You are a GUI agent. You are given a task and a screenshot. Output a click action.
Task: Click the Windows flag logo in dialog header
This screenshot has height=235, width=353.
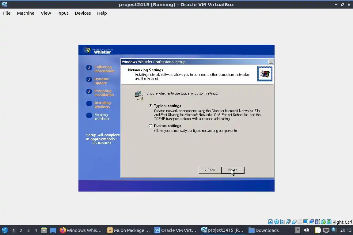265,74
